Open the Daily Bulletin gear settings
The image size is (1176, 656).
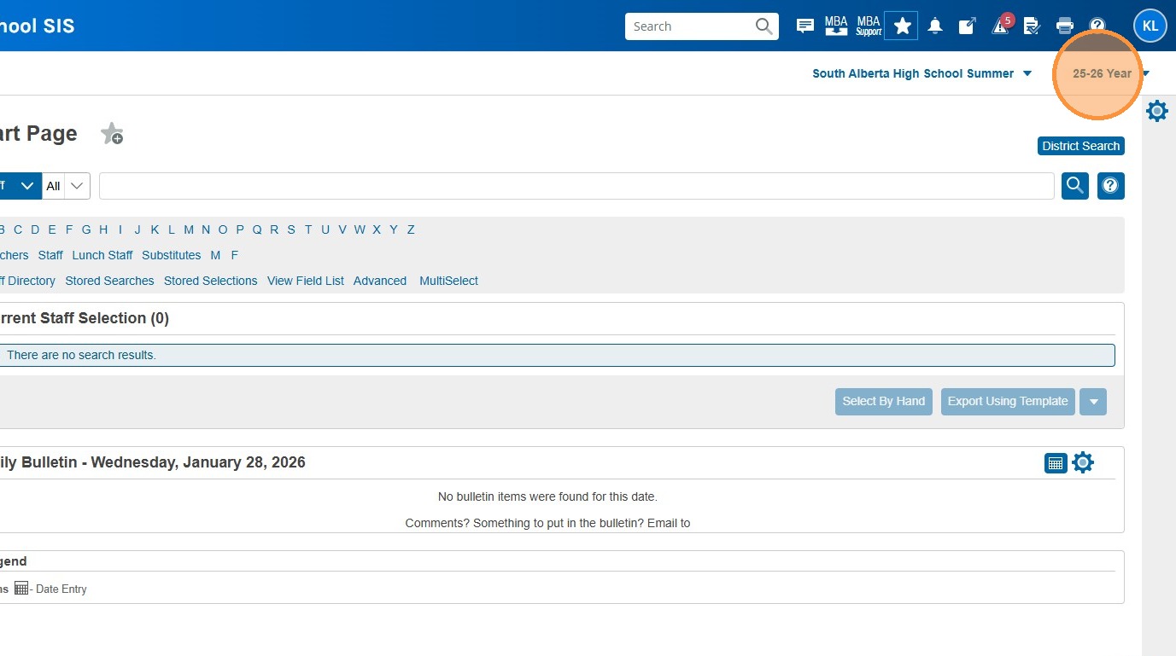coord(1083,463)
